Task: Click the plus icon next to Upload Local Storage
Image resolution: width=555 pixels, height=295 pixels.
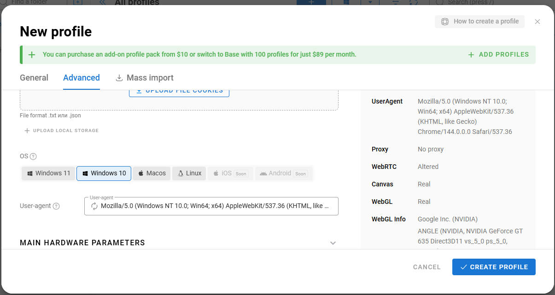Action: (x=27, y=130)
